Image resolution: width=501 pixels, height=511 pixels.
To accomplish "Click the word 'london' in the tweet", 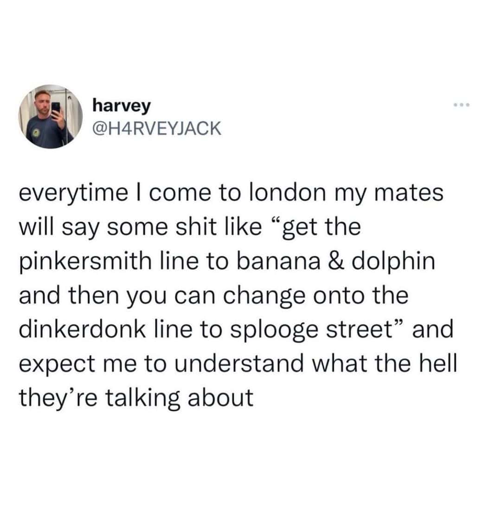I will pos(288,192).
